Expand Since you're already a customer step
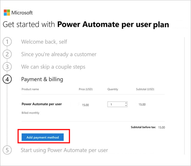Image resolution: width=191 pixels, height=166 pixels. (59, 54)
